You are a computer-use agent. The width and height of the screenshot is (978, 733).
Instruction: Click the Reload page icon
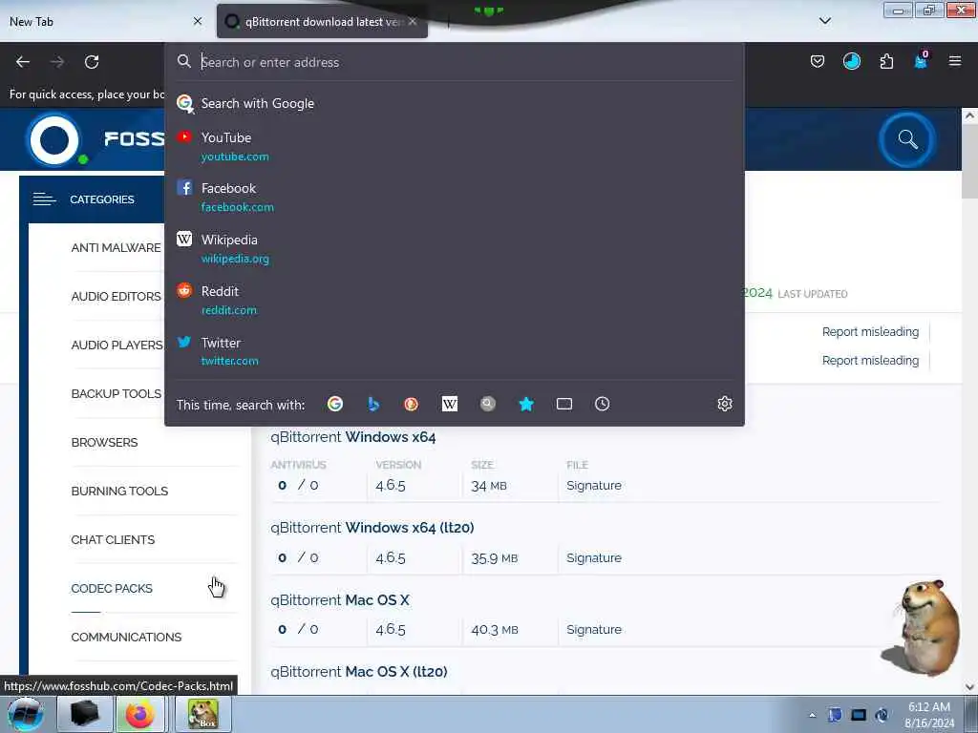click(92, 62)
